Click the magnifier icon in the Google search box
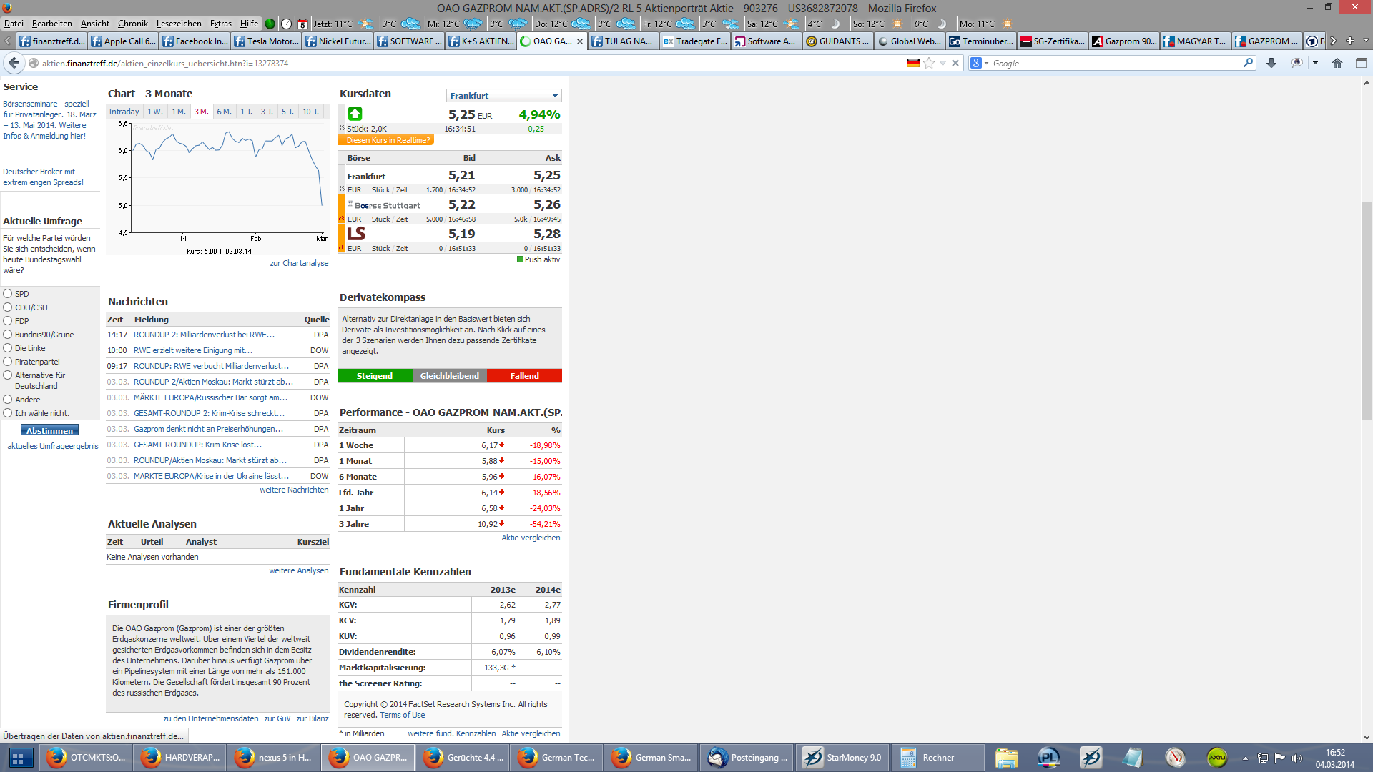The image size is (1373, 772). pyautogui.click(x=1248, y=63)
